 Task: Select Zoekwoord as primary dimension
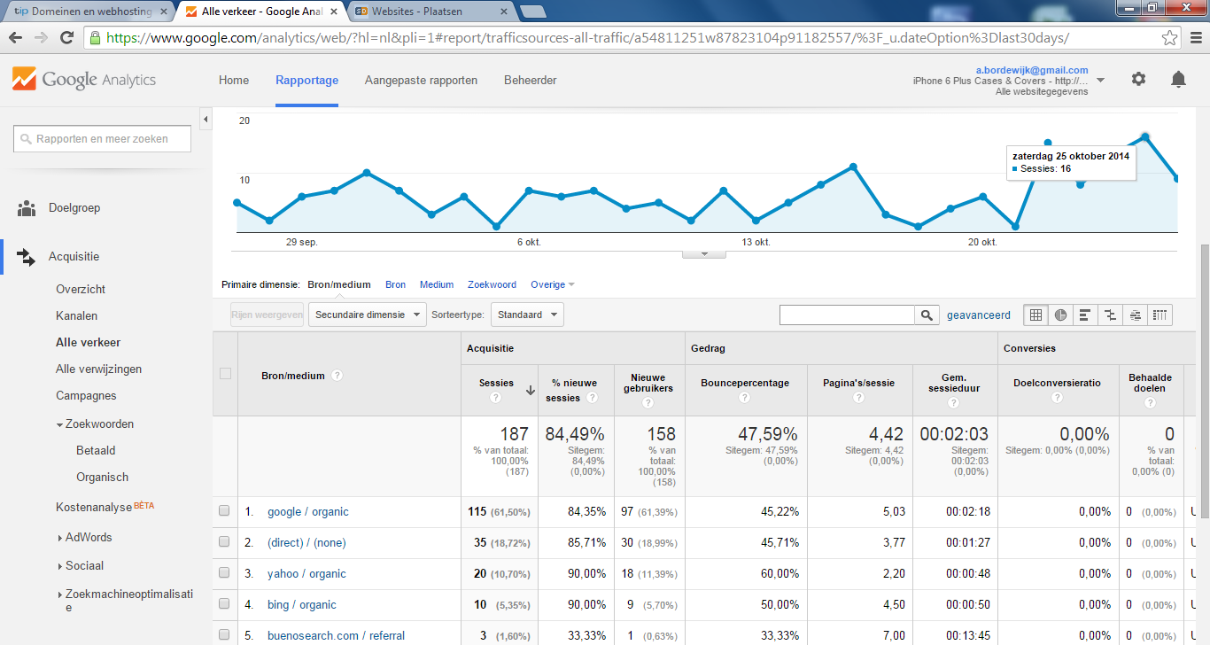(x=492, y=284)
